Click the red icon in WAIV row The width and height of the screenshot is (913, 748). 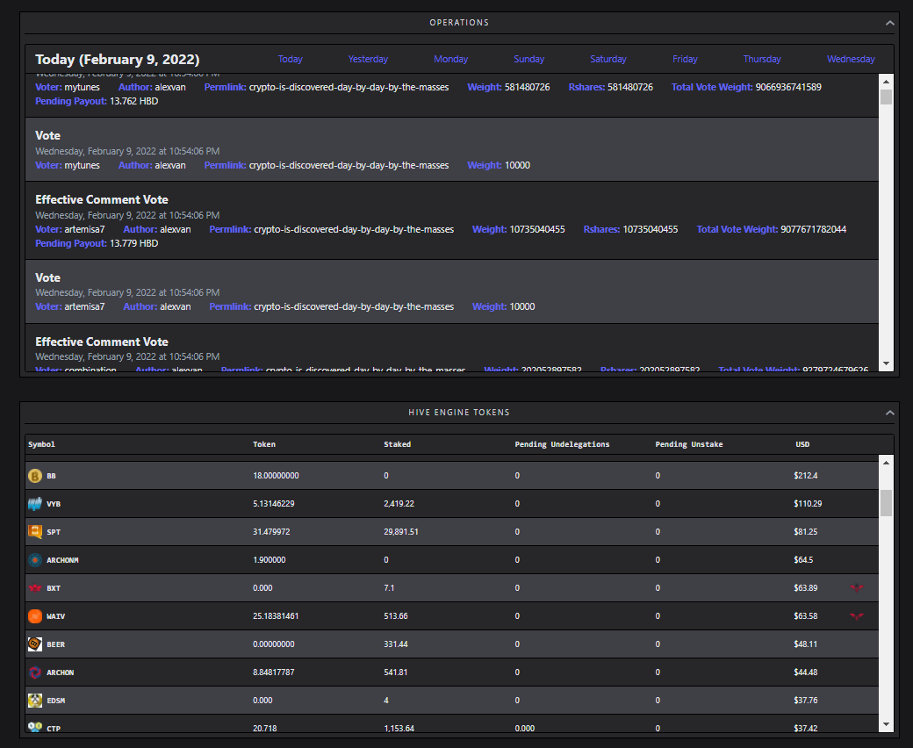(857, 615)
